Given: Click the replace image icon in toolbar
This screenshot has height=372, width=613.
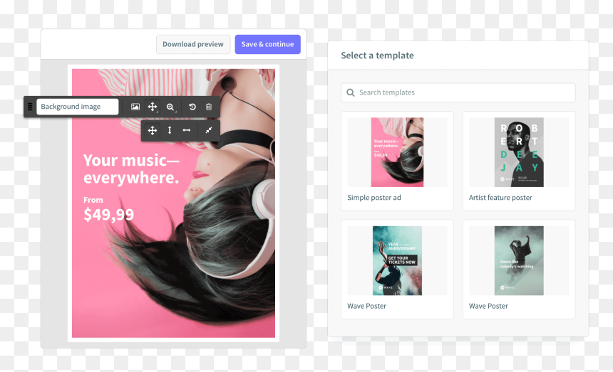Looking at the screenshot, I should [x=135, y=107].
